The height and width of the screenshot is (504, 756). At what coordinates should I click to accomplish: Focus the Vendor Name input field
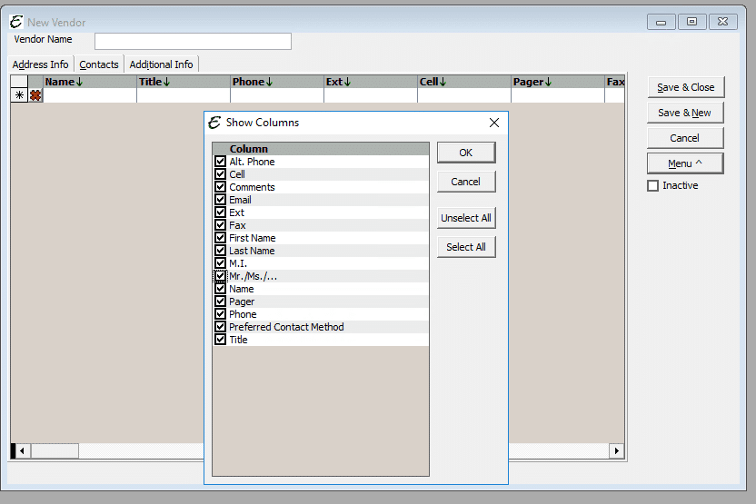(193, 42)
